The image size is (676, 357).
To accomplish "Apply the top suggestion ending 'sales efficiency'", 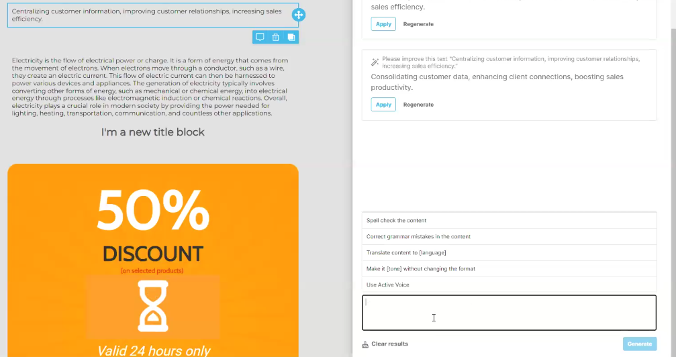I will tap(383, 24).
